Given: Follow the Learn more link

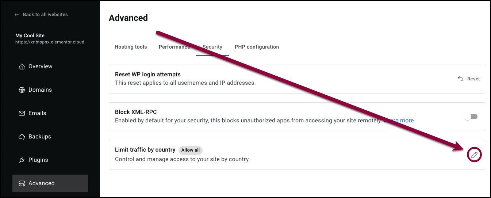Looking at the screenshot, I should (x=399, y=120).
